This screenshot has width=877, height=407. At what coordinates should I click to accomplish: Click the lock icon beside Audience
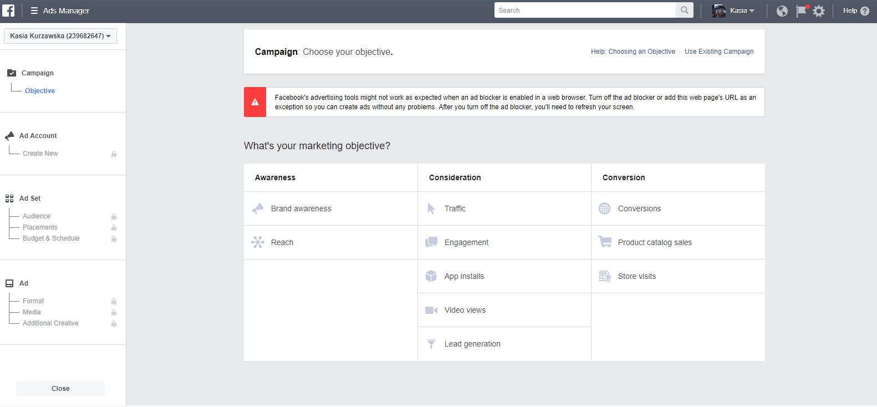point(114,216)
